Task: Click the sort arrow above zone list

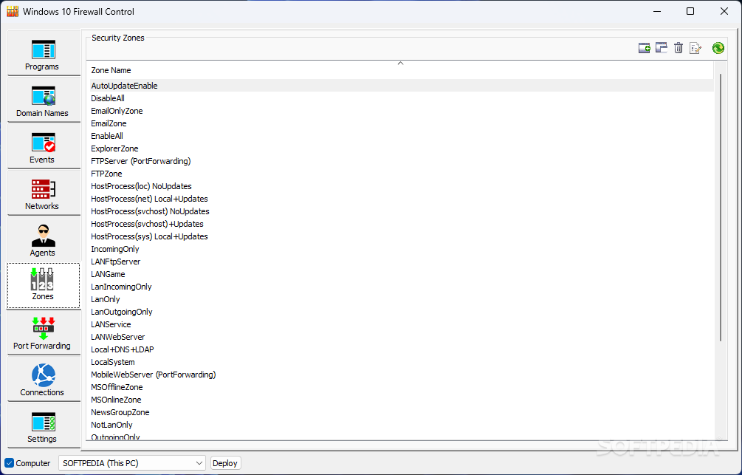Action: click(400, 63)
